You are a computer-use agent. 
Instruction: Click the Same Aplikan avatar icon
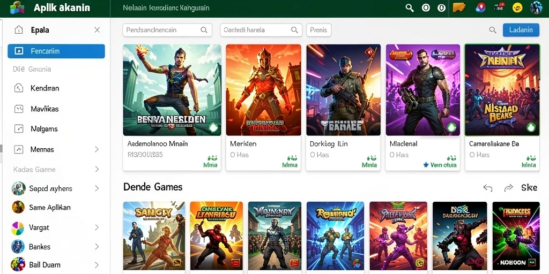[18, 207]
